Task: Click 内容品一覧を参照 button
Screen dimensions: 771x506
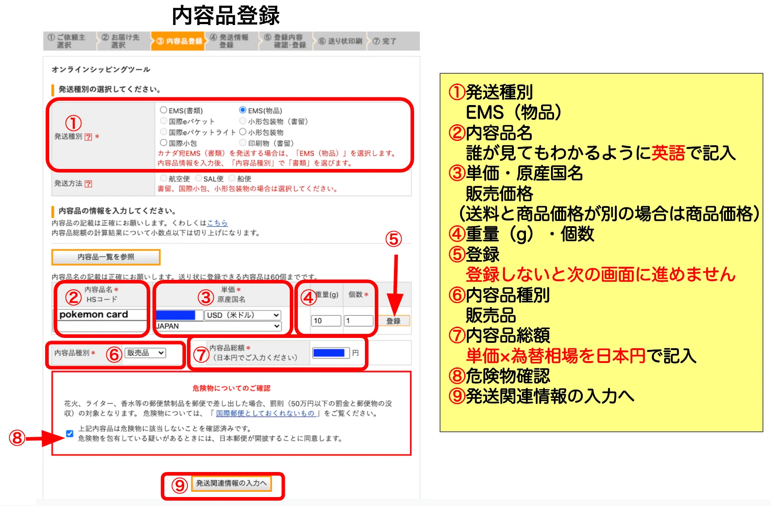Action: pyautogui.click(x=106, y=257)
